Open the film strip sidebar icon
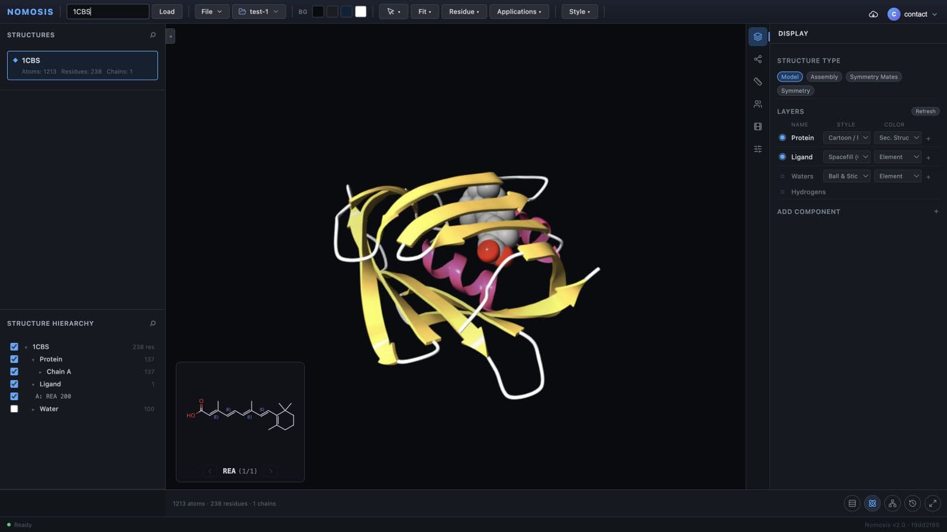 758,126
